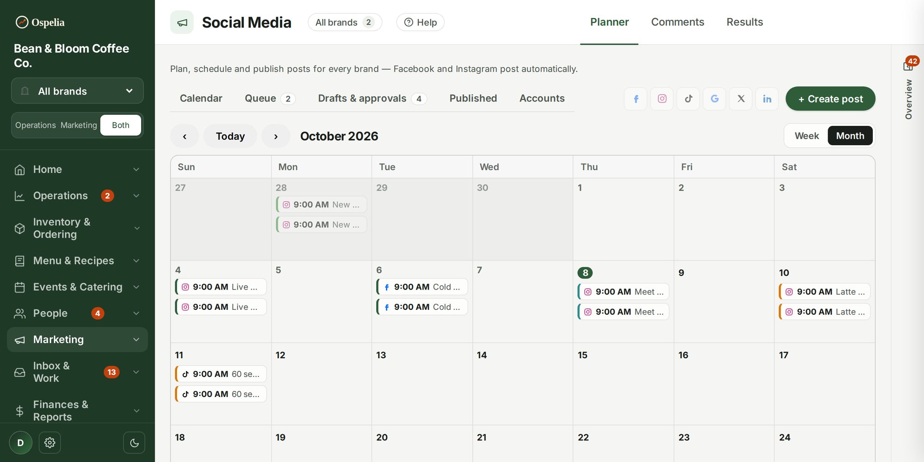The height and width of the screenshot is (462, 924).
Task: Open user avatar D menu
Action: [x=21, y=443]
